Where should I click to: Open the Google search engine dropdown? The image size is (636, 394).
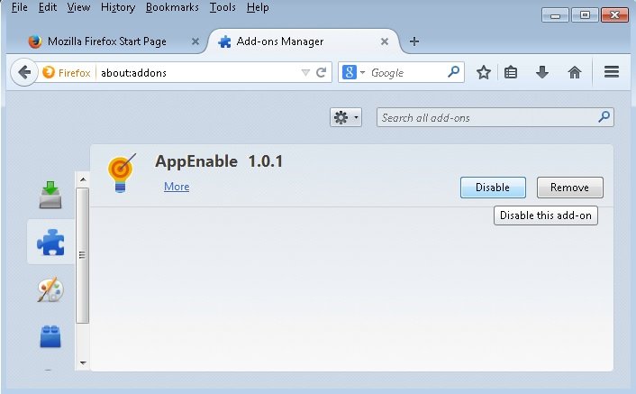pos(352,73)
